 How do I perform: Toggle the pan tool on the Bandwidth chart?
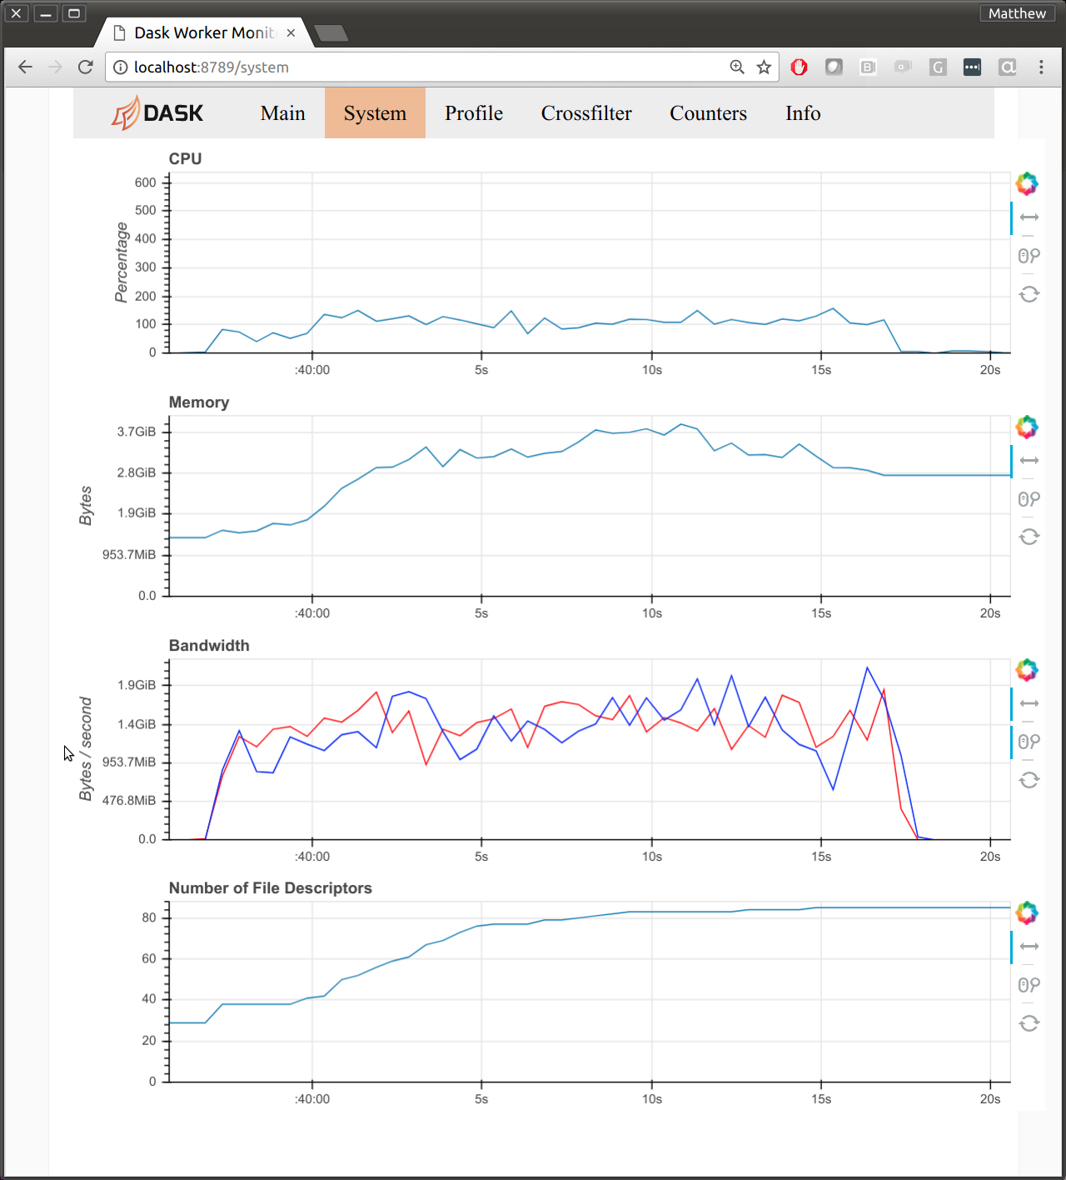[x=1028, y=704]
